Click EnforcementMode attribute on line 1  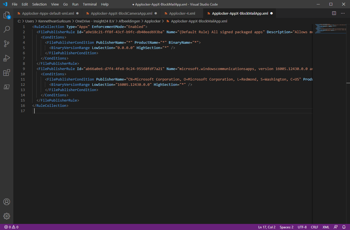(108, 27)
